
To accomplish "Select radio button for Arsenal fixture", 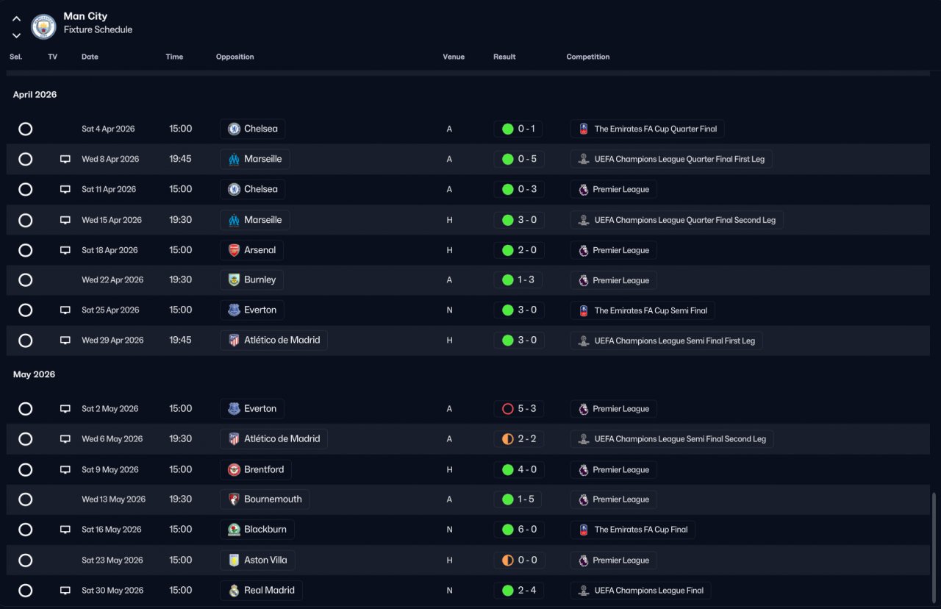I will point(25,250).
